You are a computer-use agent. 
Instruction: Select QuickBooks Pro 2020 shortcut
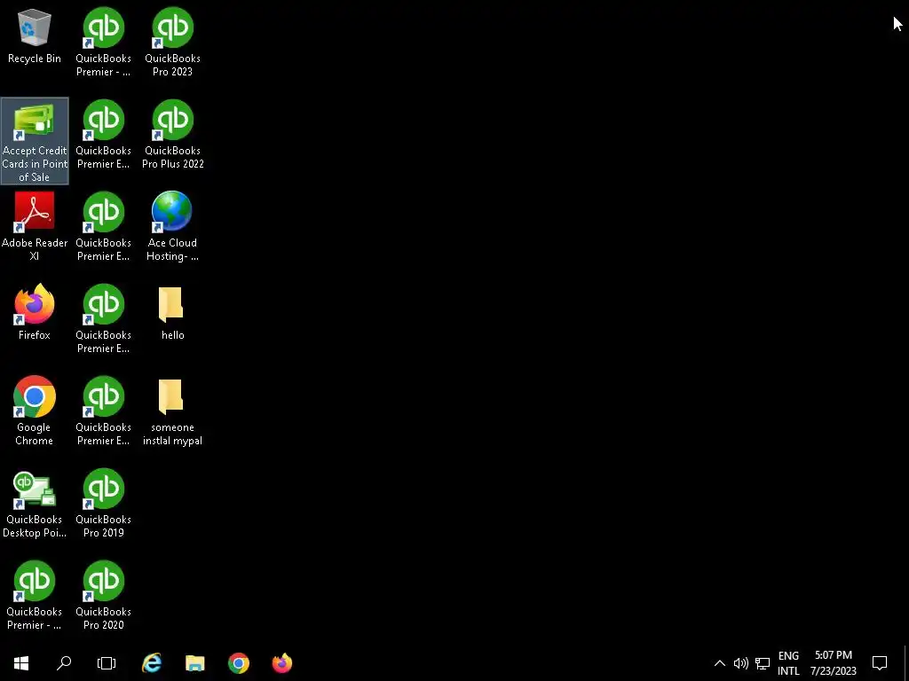pos(104,595)
